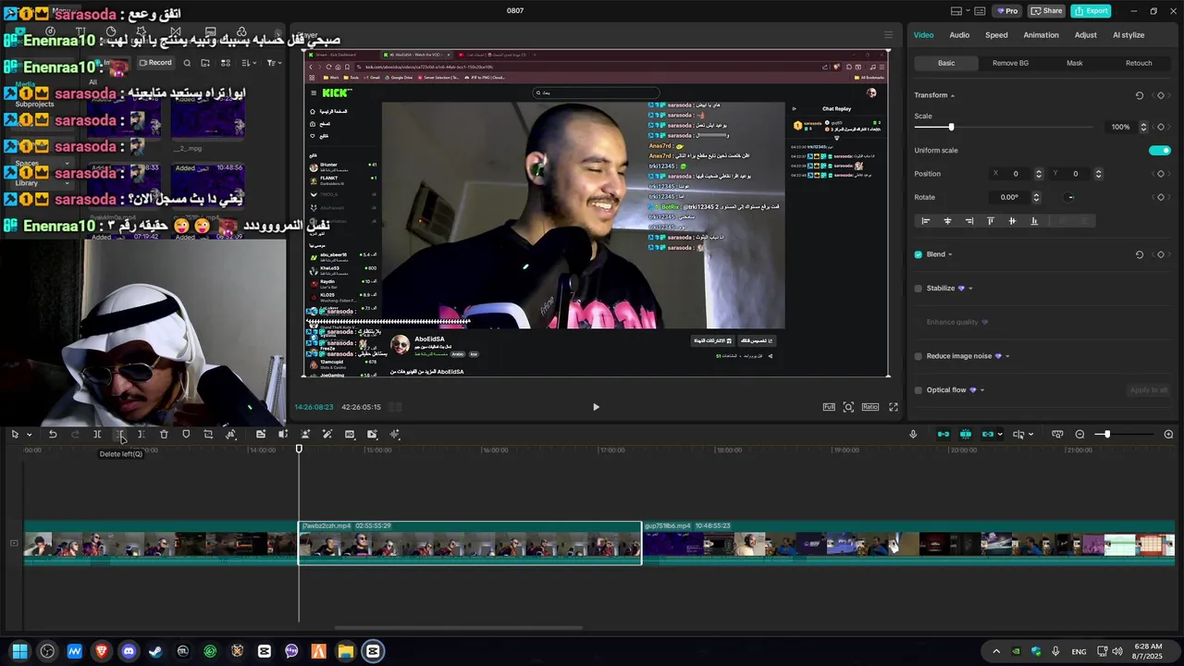Click the timeline zoom in magnifier

pyautogui.click(x=1168, y=434)
